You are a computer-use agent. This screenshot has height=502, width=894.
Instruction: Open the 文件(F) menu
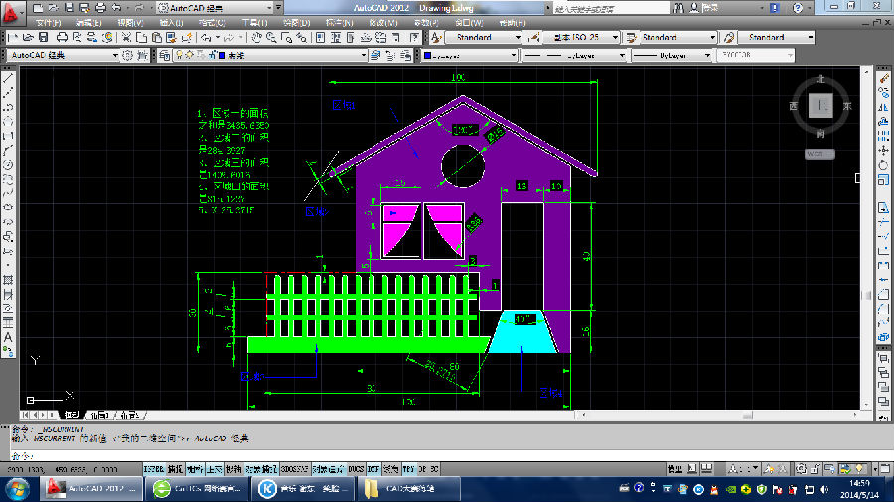(49, 22)
